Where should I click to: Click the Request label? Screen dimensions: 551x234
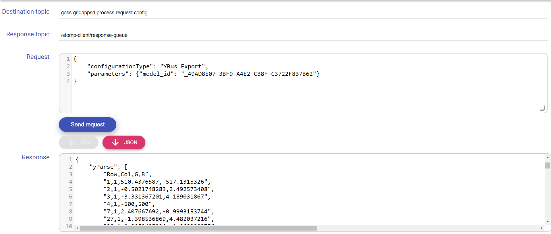(38, 57)
